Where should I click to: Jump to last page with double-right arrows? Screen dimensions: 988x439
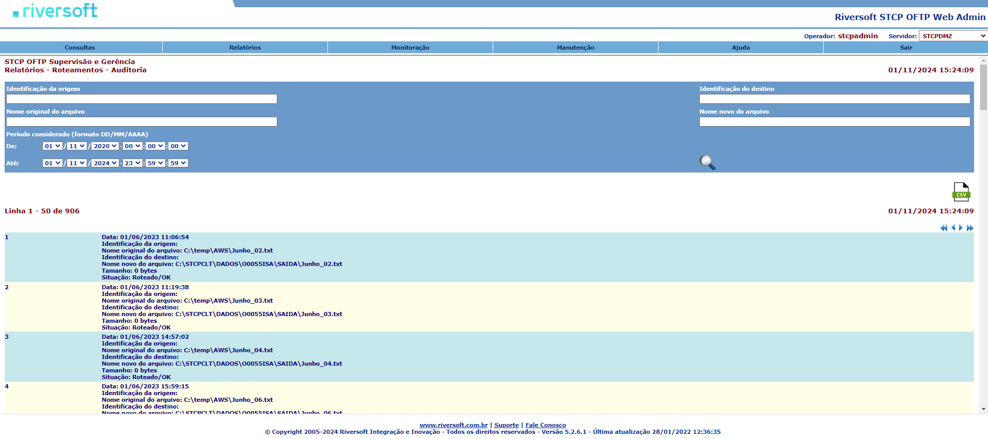[x=970, y=228]
